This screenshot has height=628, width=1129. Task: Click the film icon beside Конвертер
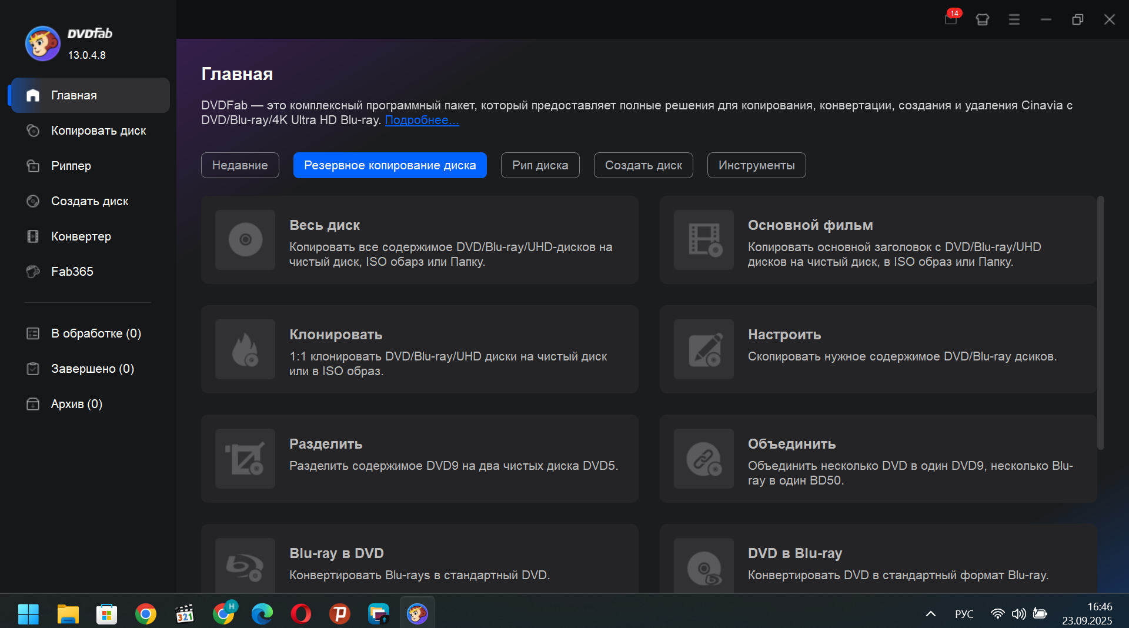click(x=33, y=236)
